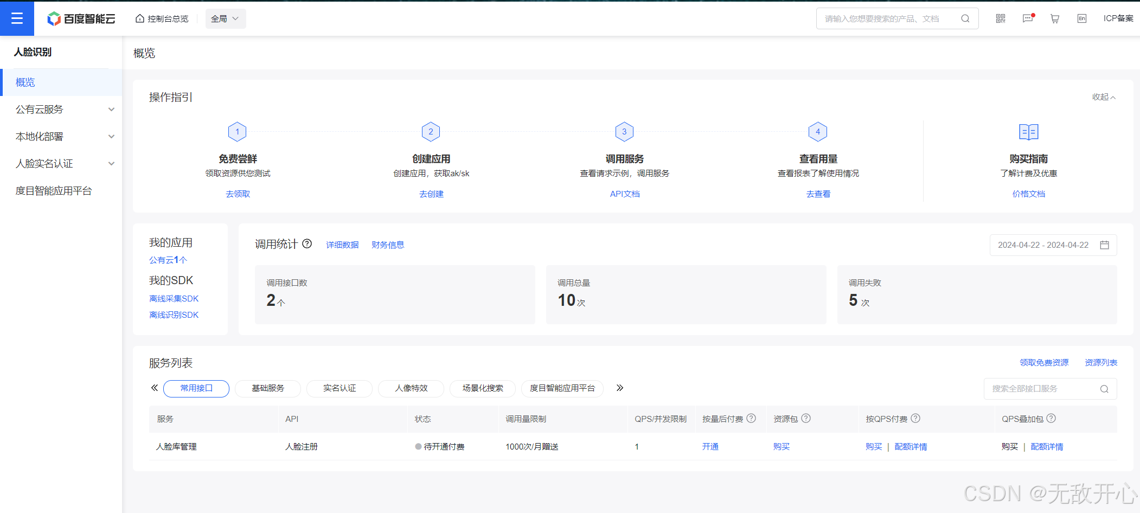
Task: Open the 全局 region dropdown
Action: click(x=226, y=19)
